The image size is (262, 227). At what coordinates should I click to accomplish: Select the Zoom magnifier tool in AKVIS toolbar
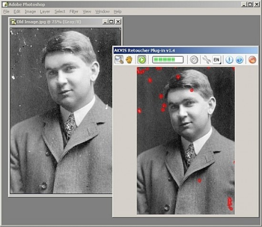[119, 60]
